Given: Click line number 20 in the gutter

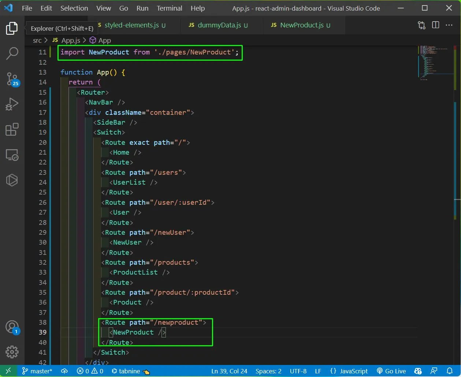Looking at the screenshot, I should click(x=42, y=143).
